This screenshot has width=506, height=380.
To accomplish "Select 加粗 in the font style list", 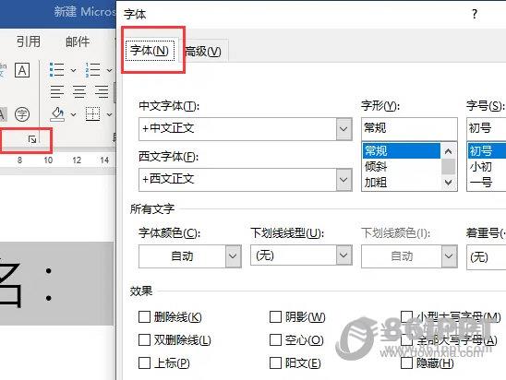I will (x=376, y=183).
